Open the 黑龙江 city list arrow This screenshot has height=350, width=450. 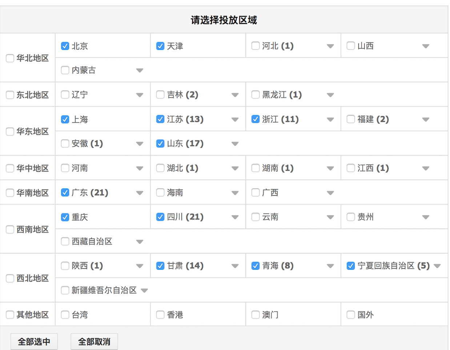coord(330,95)
